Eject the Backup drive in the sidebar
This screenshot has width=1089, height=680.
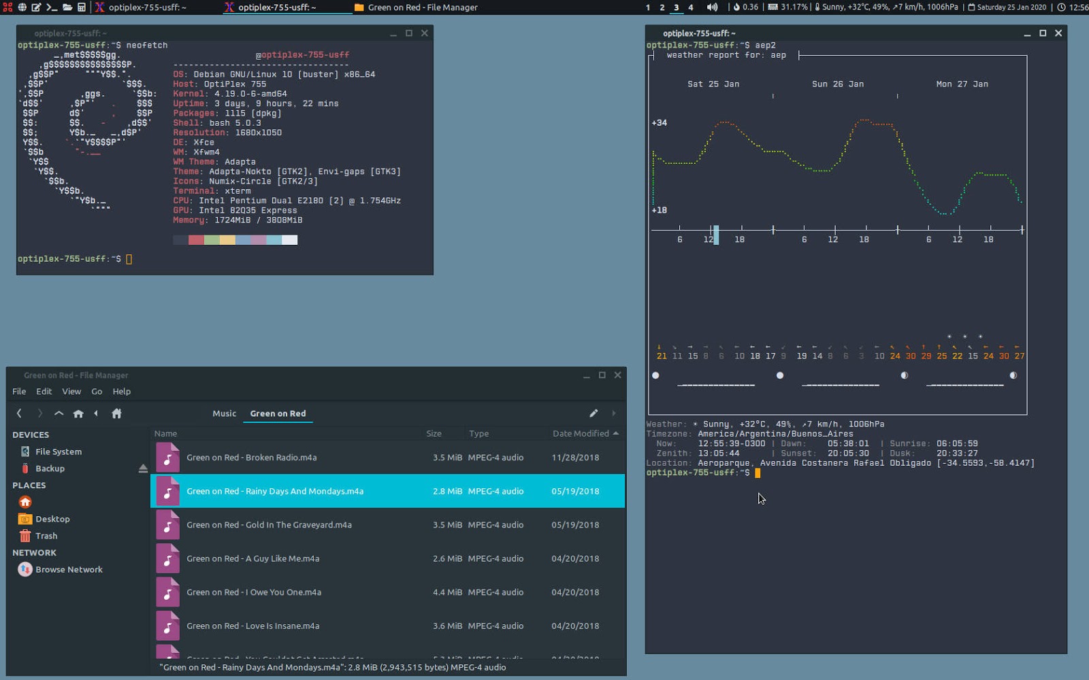click(x=142, y=468)
